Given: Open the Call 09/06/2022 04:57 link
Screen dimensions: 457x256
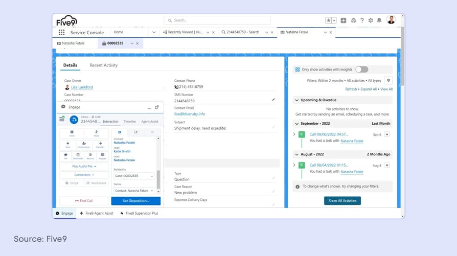Looking at the screenshot, I should point(329,134).
